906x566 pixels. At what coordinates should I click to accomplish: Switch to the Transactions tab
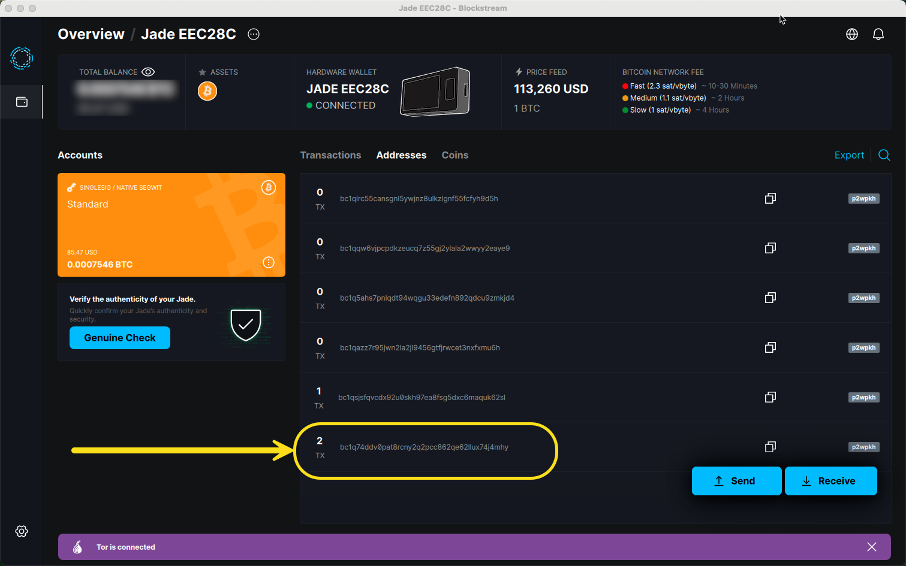(x=330, y=155)
